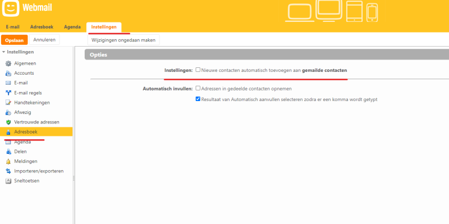Open Accounts via its sidebar icon
The width and height of the screenshot is (449, 224).
pos(8,74)
